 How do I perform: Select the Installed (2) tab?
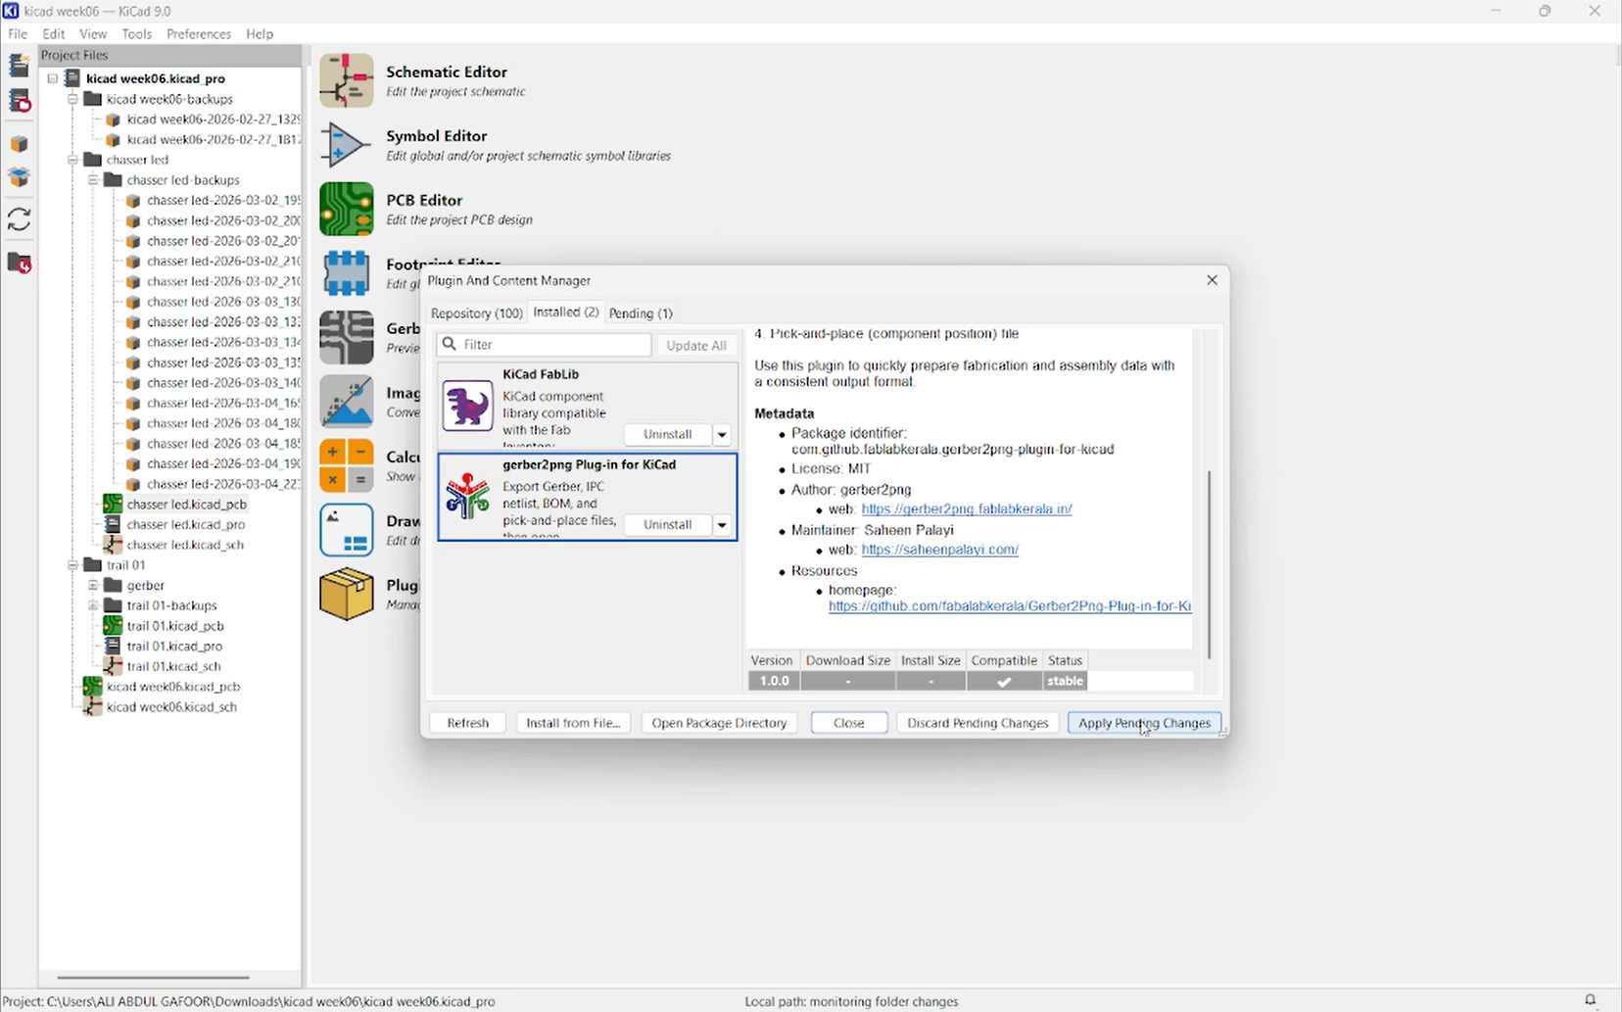[566, 313]
